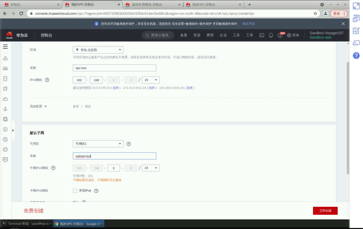Click the browser reload button

click(x=21, y=13)
